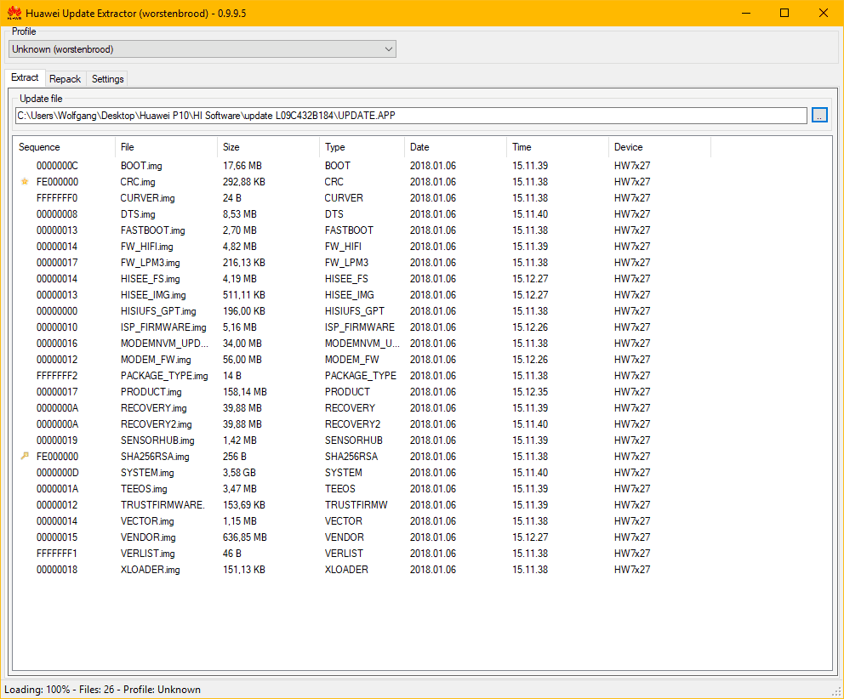Image resolution: width=844 pixels, height=699 pixels.
Task: Click sequence 0000000C cell
Action: (x=57, y=166)
